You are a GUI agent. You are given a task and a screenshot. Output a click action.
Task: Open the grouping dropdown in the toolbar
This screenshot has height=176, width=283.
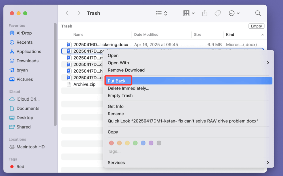(189, 13)
